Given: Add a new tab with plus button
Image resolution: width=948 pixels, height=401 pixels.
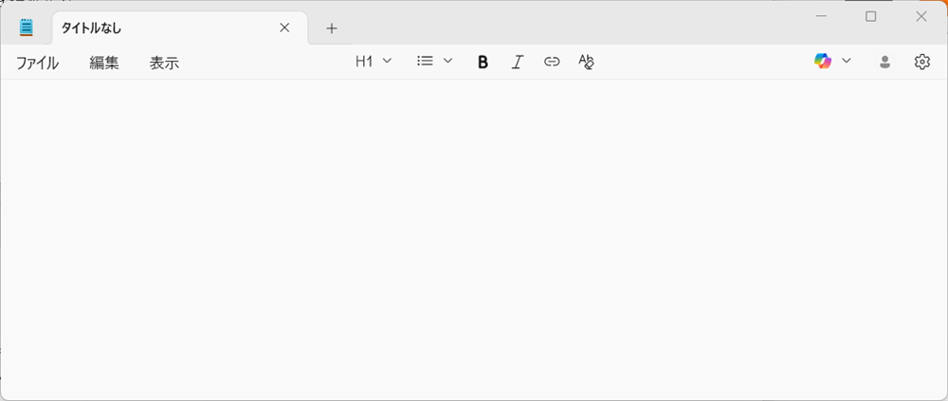Looking at the screenshot, I should (x=331, y=27).
